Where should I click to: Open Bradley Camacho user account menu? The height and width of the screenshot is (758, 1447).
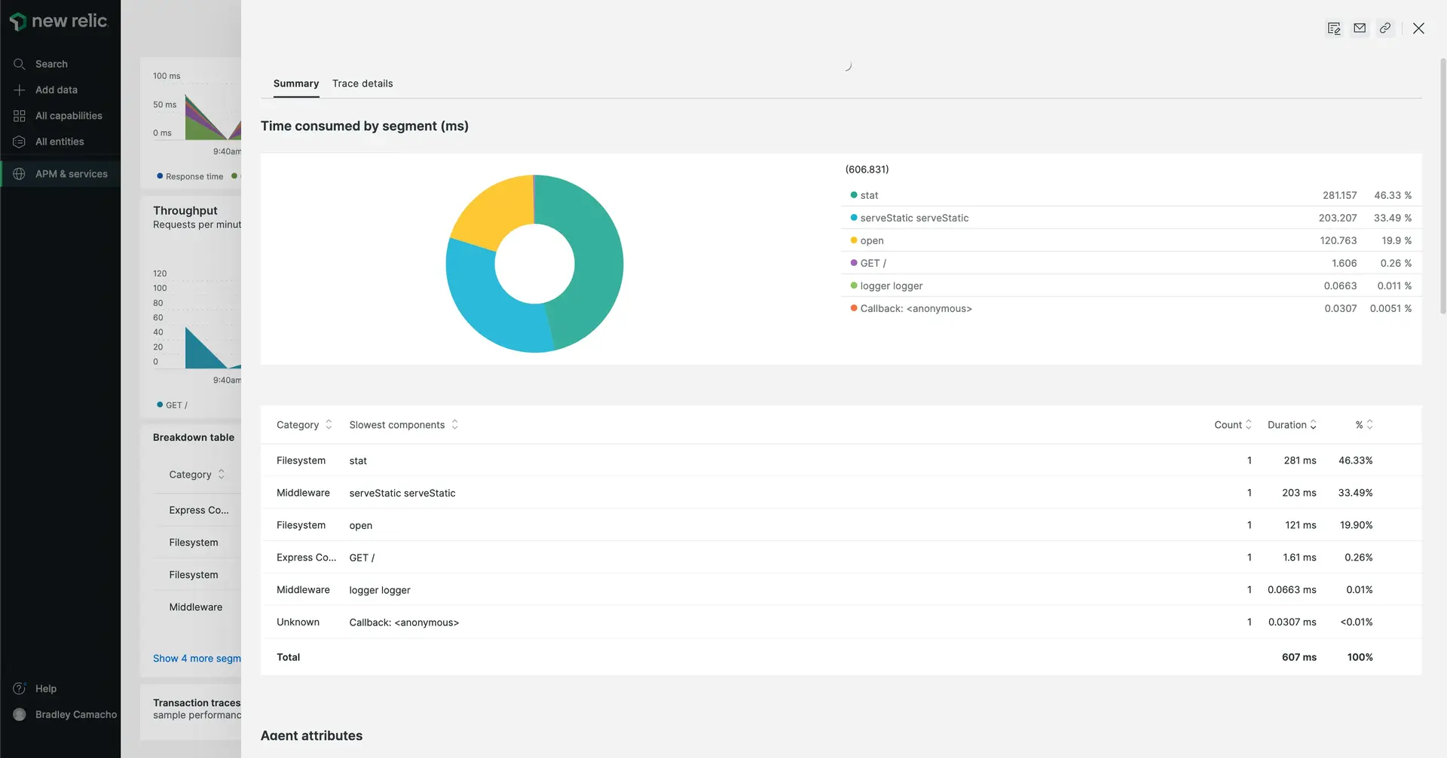tap(75, 714)
